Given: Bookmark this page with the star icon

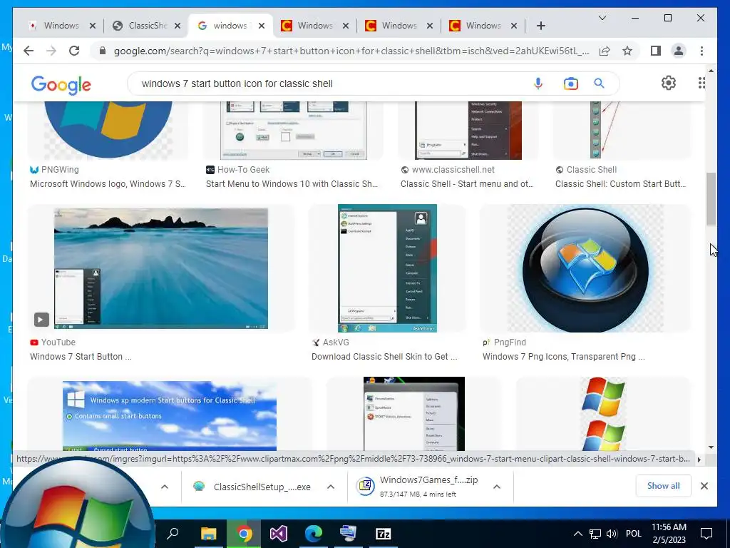Looking at the screenshot, I should [x=627, y=51].
